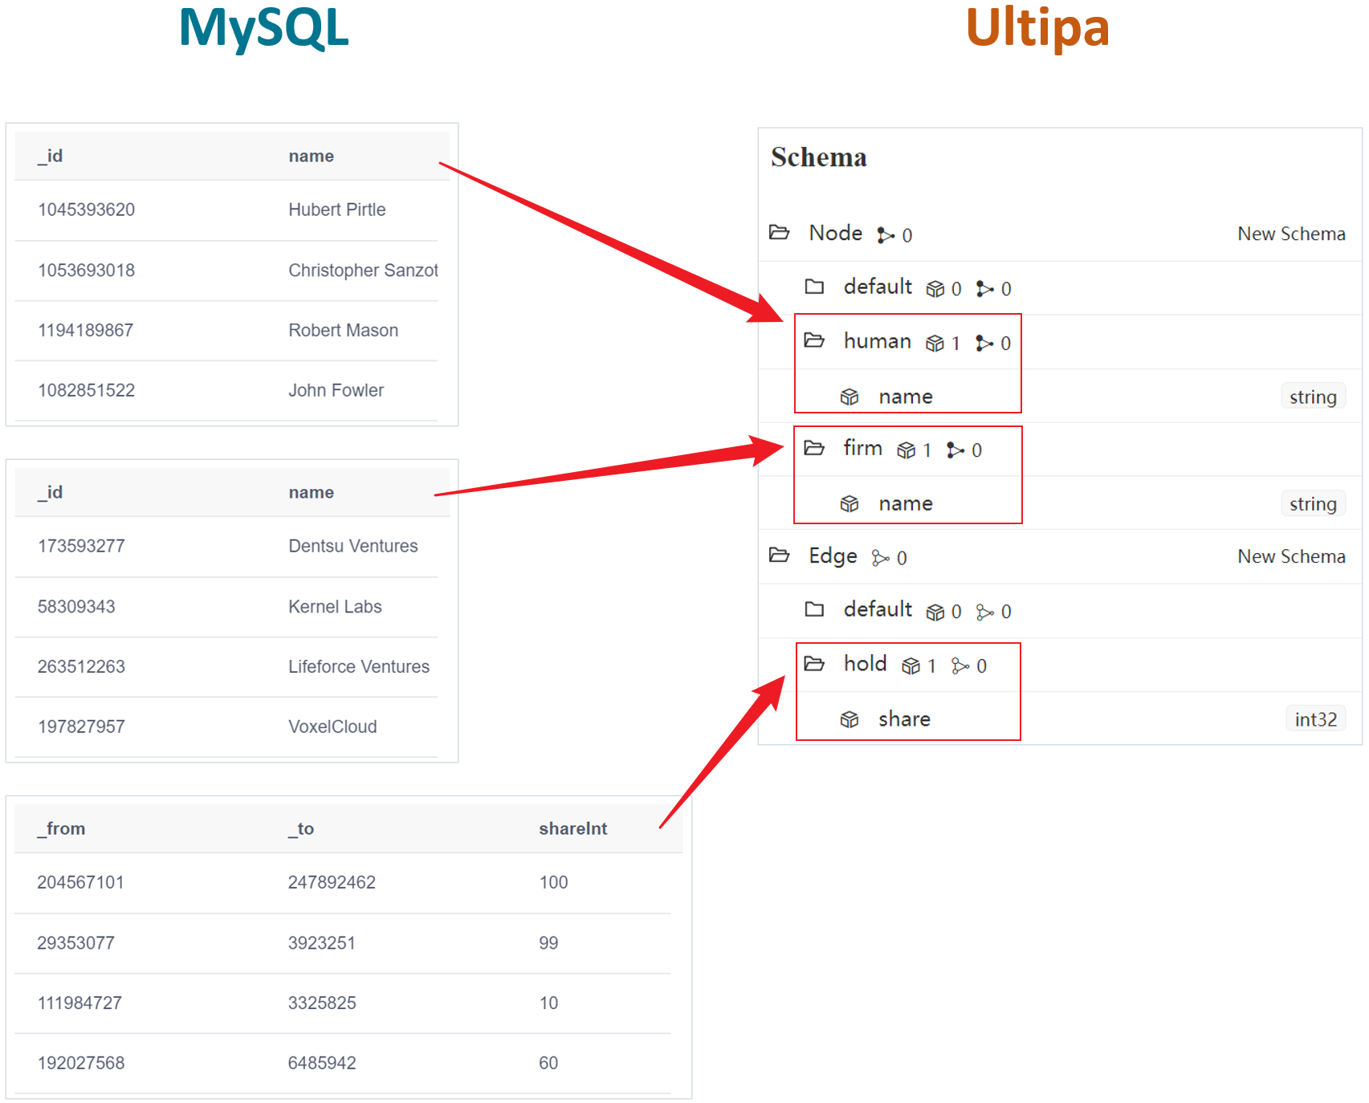The image size is (1369, 1103).
Task: Select the Edge label in schema tree
Action: click(x=833, y=556)
